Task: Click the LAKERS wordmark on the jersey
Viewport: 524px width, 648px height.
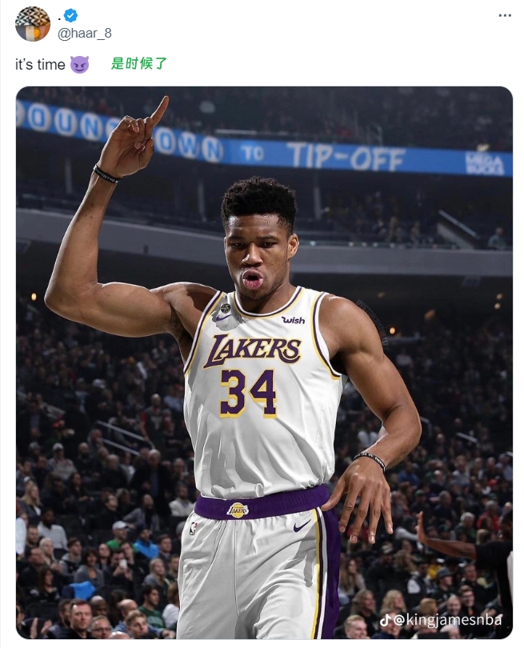Action: coord(251,350)
